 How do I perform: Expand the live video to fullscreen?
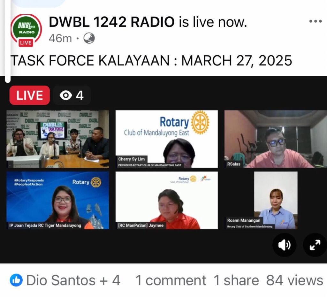coord(315,245)
